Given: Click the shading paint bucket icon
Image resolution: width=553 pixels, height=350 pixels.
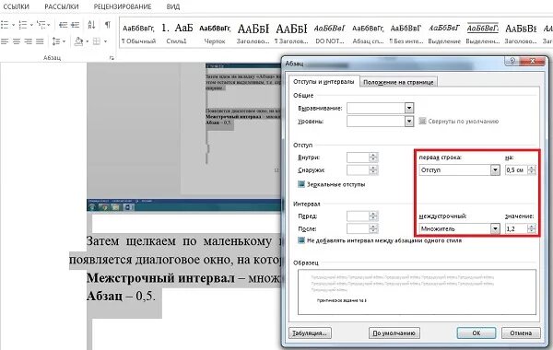Looking at the screenshot, I should pyautogui.click(x=78, y=41).
